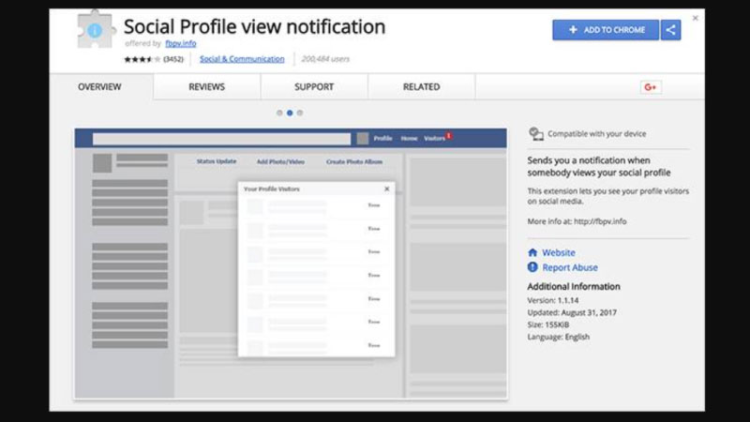Viewport: 750px width, 422px height.
Task: Click the star rating of the extension
Action: click(x=142, y=59)
